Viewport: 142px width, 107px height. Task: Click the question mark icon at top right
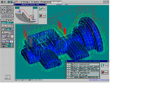pos(107,2)
